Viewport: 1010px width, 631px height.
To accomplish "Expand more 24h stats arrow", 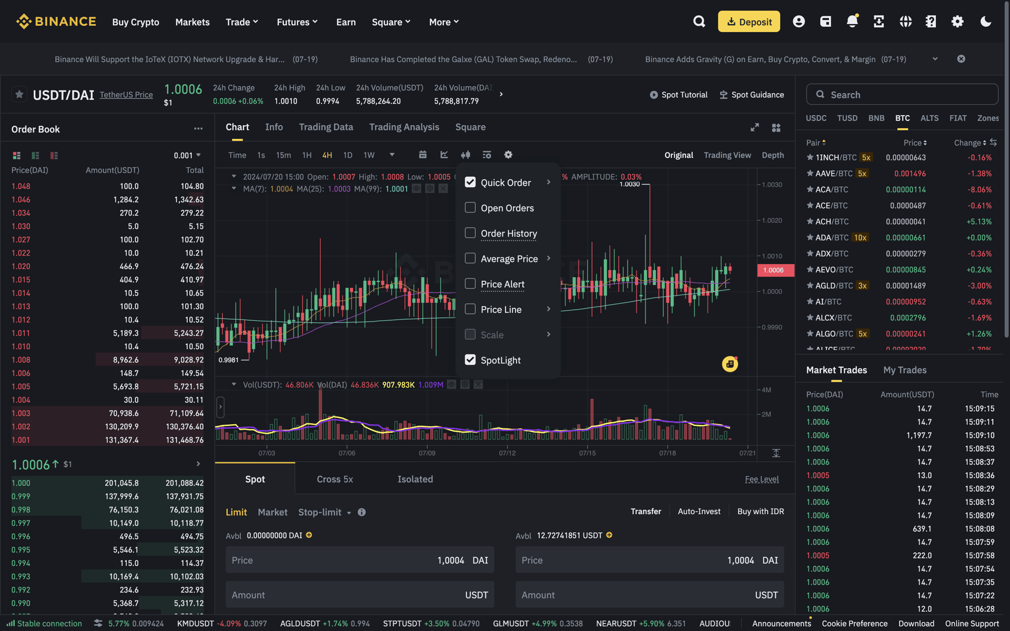I will pos(501,95).
